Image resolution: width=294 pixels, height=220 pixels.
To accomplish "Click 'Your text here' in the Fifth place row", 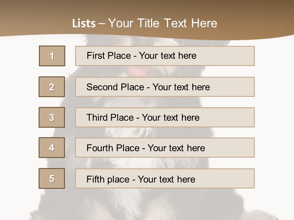I will click(x=166, y=179).
